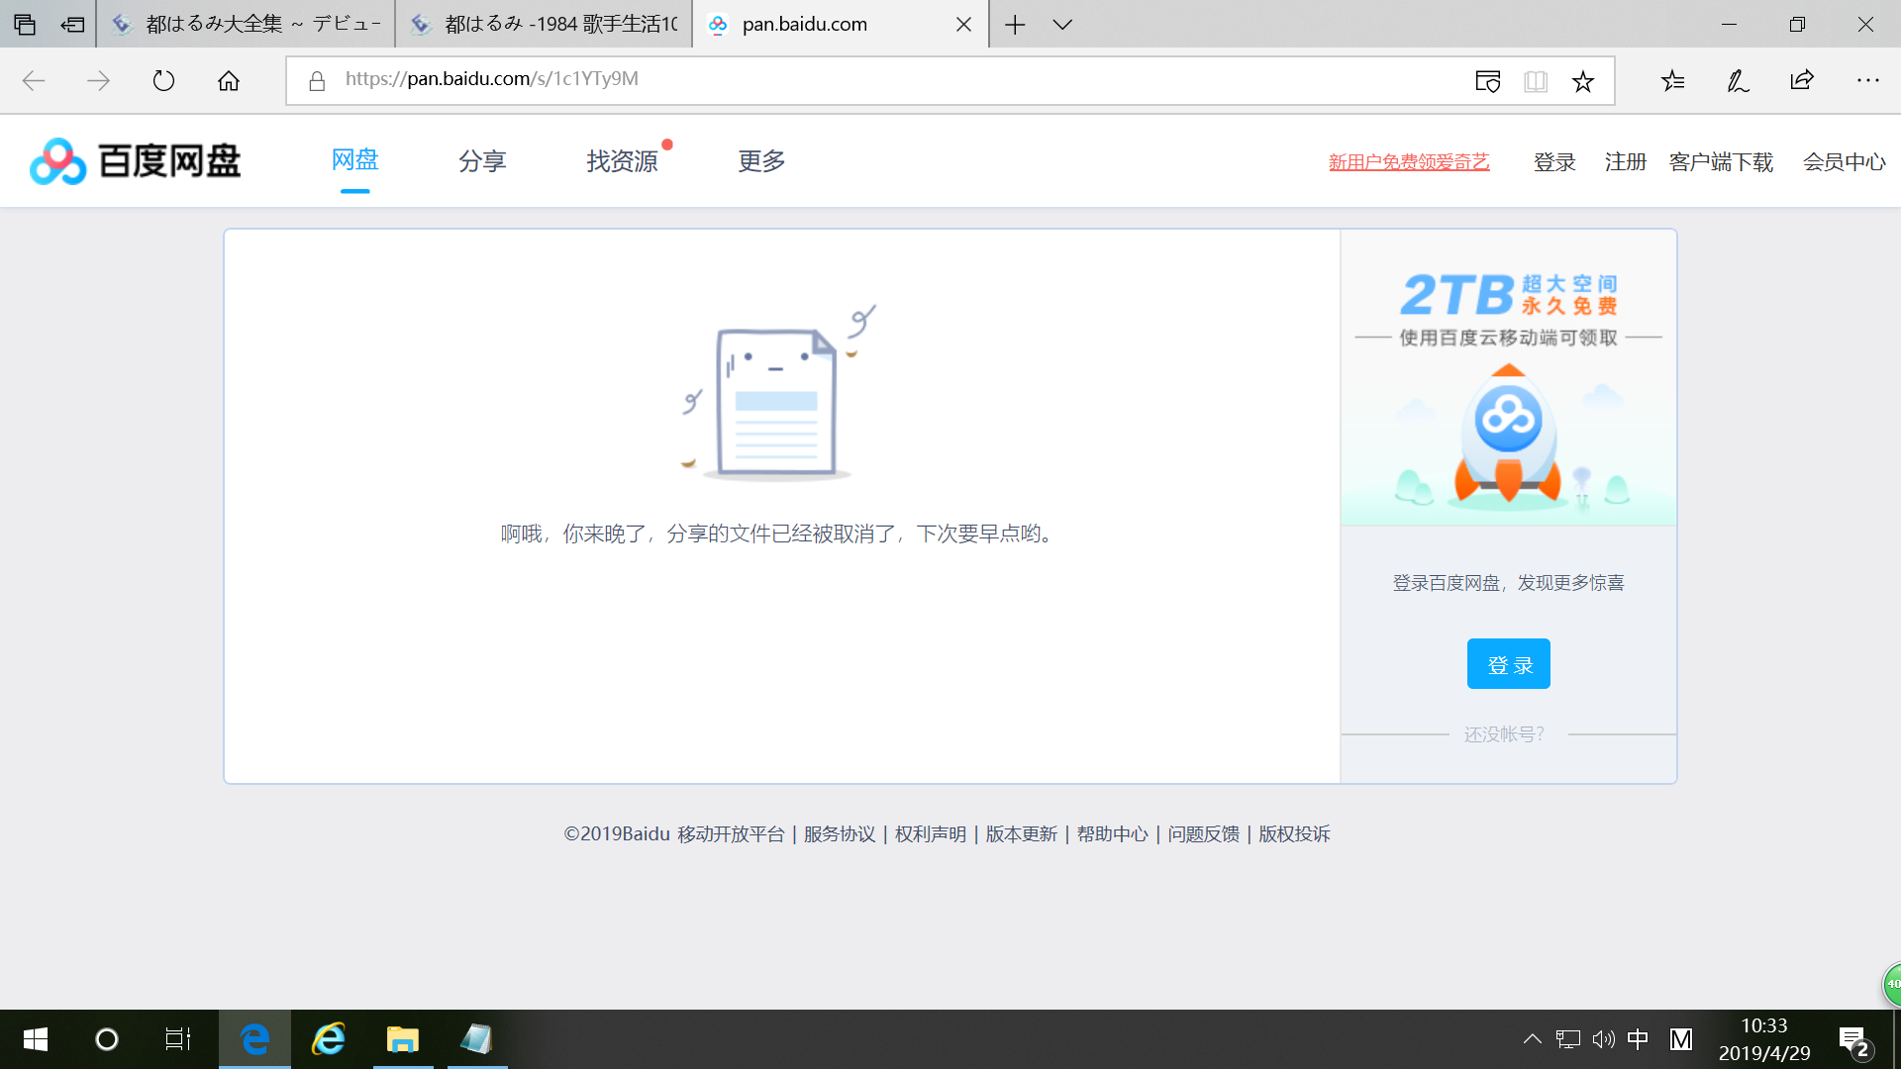The image size is (1901, 1069).
Task: Open the 权利声明 footer link
Action: [x=931, y=834]
